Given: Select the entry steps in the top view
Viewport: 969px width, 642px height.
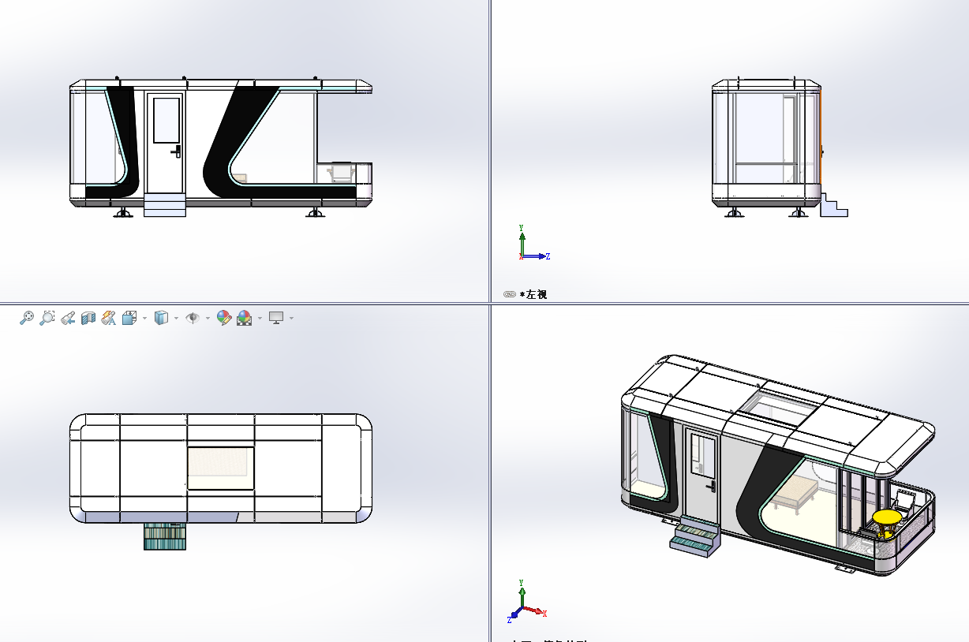Looking at the screenshot, I should 165,536.
